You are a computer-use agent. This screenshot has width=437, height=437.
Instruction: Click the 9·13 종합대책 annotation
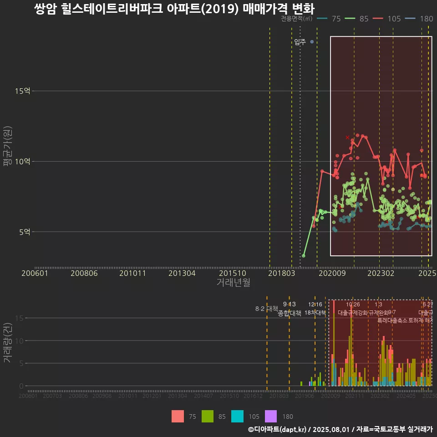[x=290, y=309]
